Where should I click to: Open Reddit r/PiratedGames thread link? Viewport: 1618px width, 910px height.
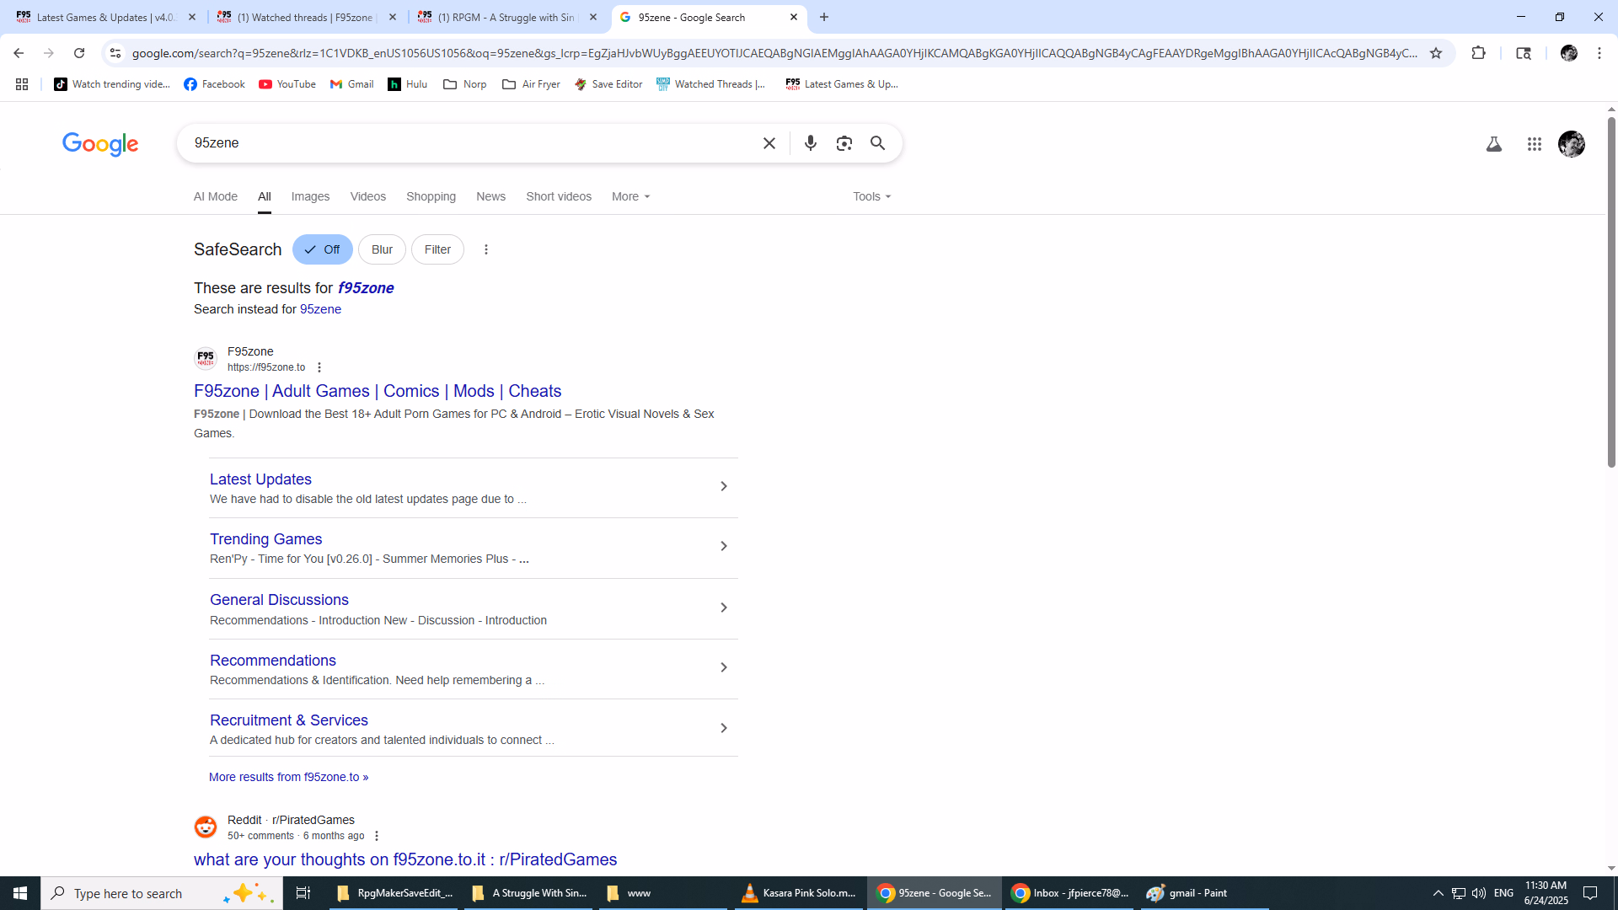pyautogui.click(x=405, y=859)
